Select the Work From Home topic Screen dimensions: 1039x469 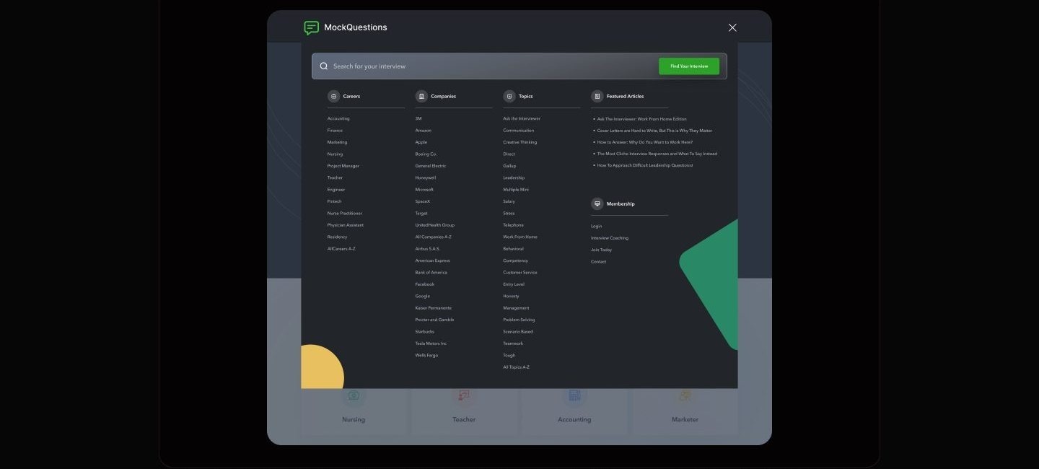520,237
